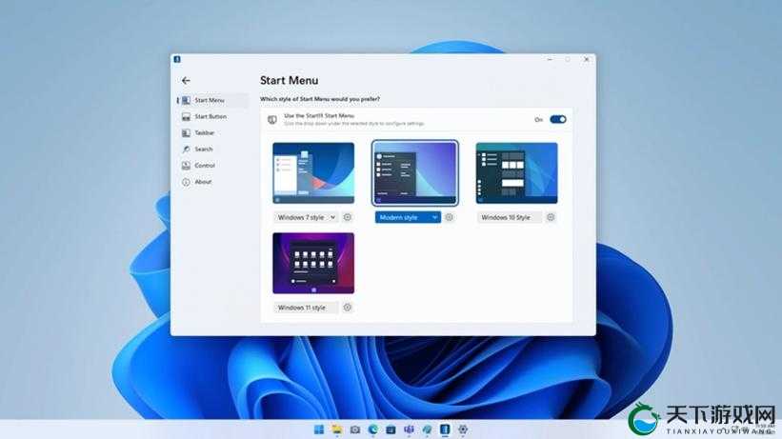Expand the Modern style dropdown

[x=408, y=217]
